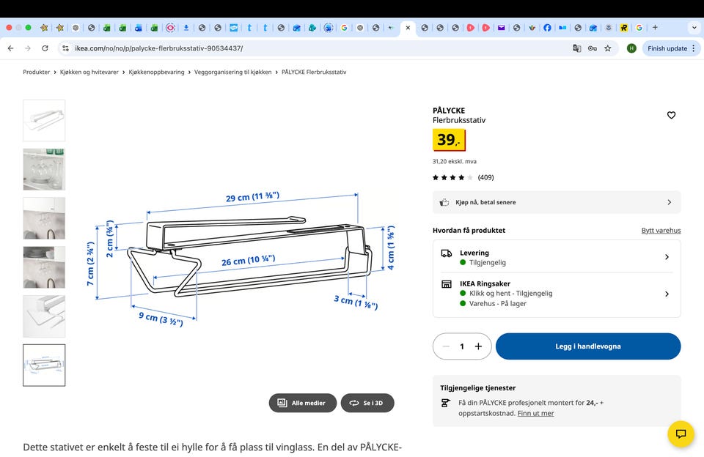Click the delivery truck icon
704x457 pixels.
coord(447,253)
